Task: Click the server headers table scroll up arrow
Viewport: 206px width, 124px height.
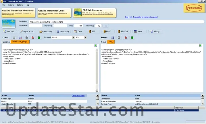Action: point(203,95)
